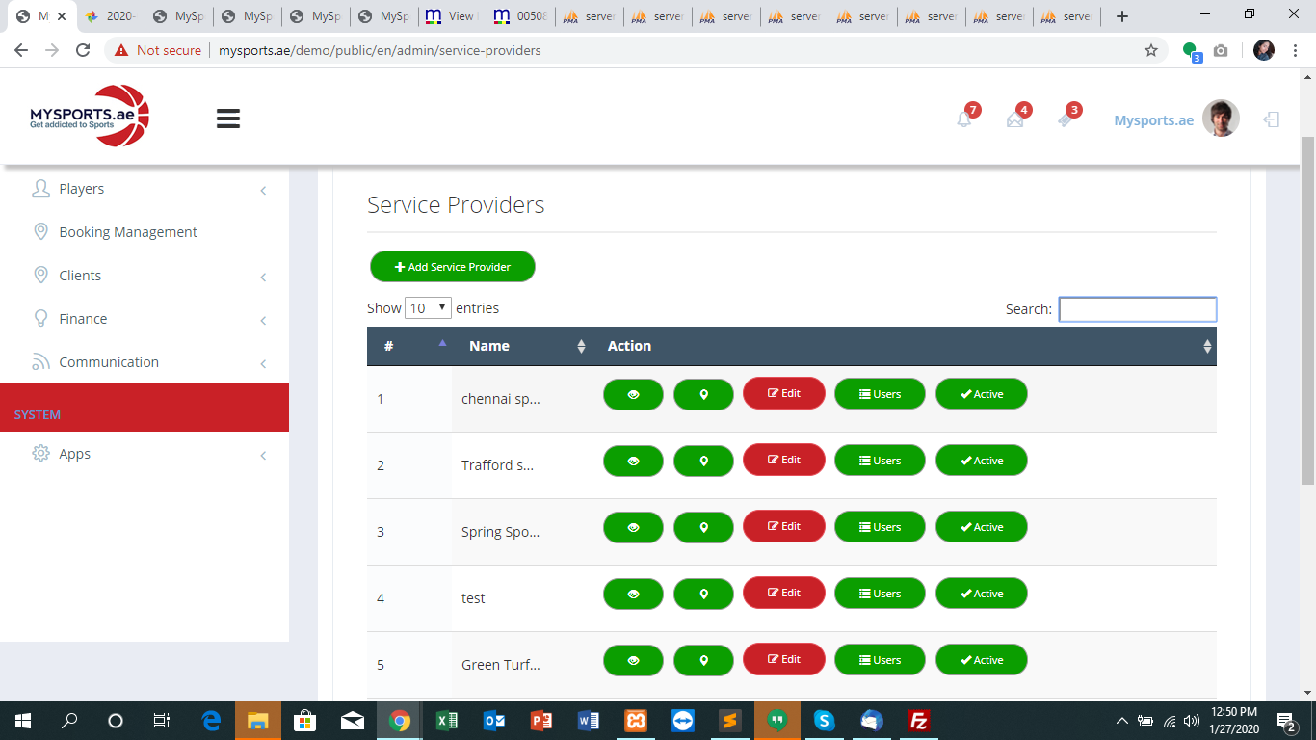Toggle Active status for Green Turf row
Viewport: 1316px width, 740px height.
pos(981,660)
